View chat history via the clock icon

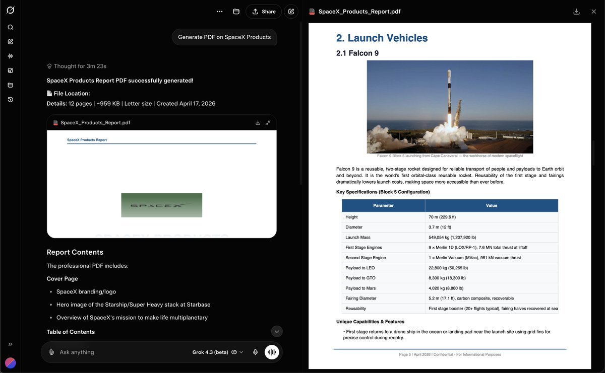[10, 99]
